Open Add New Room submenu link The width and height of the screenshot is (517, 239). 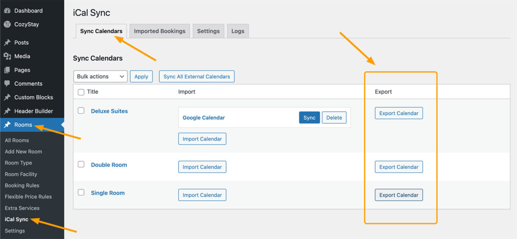pos(23,152)
